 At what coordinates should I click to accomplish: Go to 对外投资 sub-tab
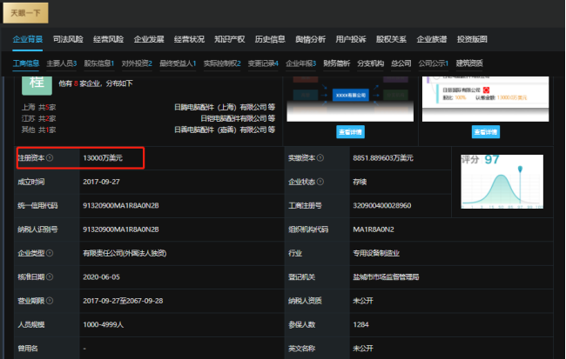(x=137, y=63)
